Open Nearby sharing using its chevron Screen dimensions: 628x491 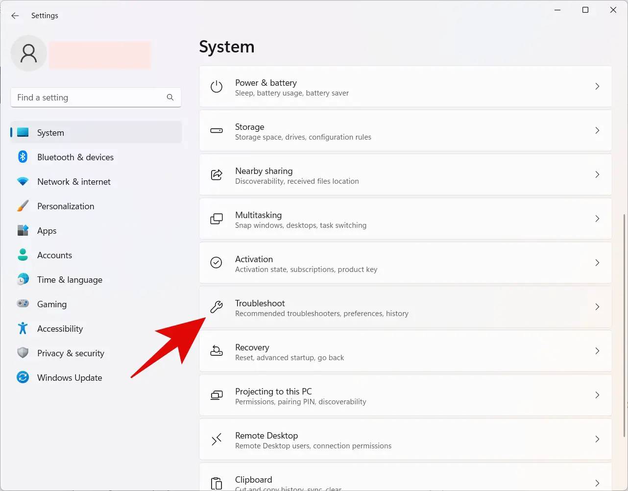pos(597,174)
